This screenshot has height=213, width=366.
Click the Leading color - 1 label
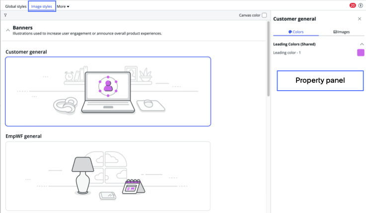[x=287, y=53]
